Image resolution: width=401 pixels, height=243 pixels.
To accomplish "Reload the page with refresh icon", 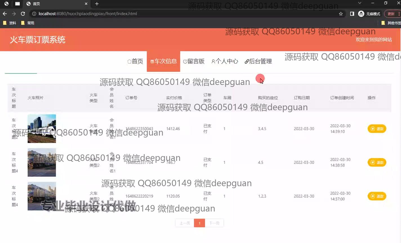I will (23, 13).
